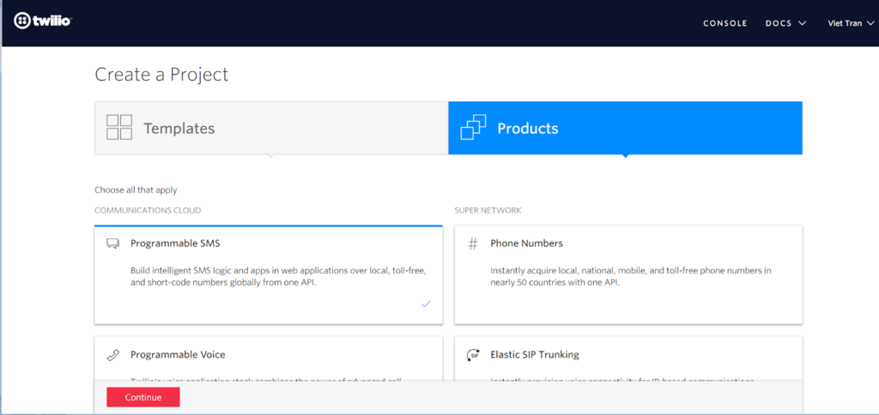The height and width of the screenshot is (415, 879).
Task: Open the CONSOLE link in header
Action: (724, 23)
